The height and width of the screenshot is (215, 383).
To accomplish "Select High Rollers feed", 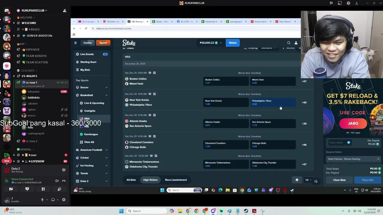I will pyautogui.click(x=150, y=180).
